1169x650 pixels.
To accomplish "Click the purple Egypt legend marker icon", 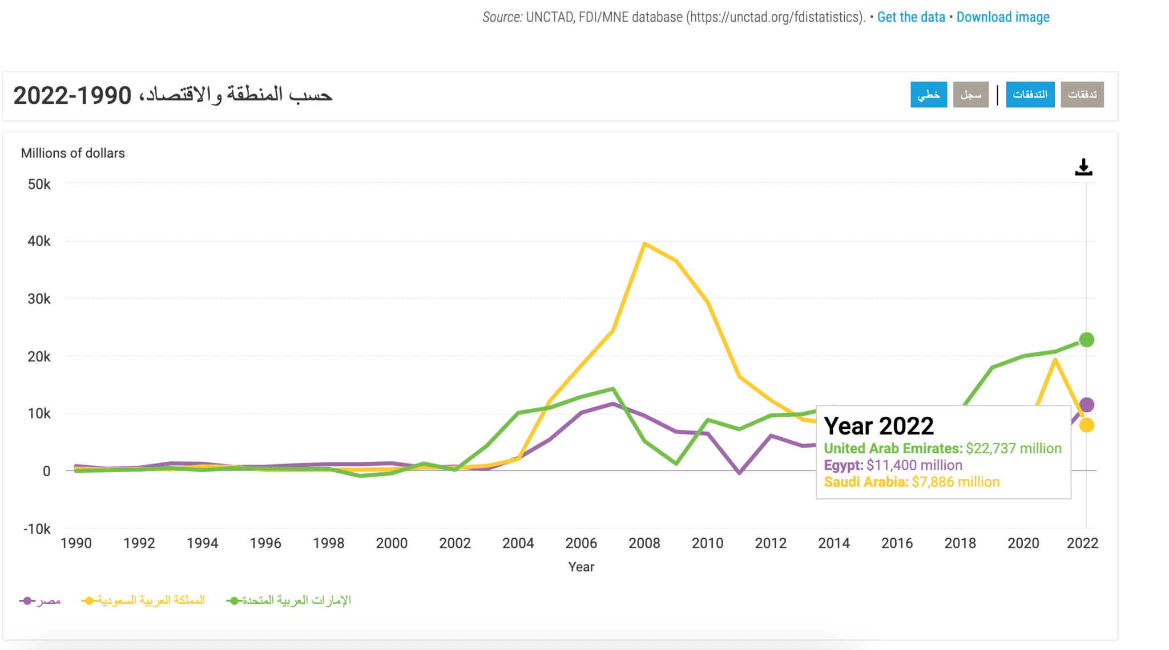I will coord(27,601).
